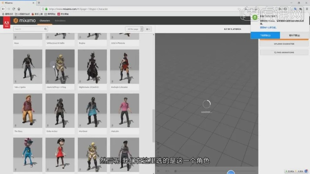Click the browser forward arrow

click(x=9, y=9)
